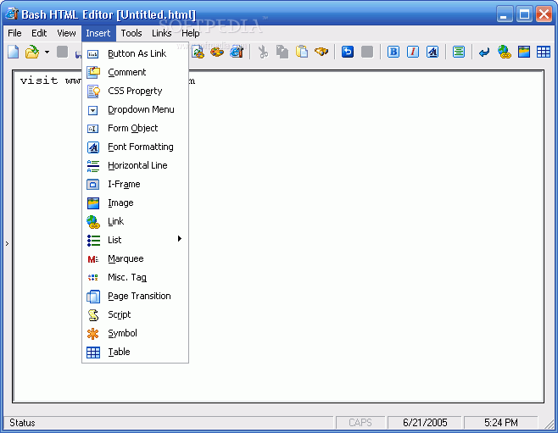558x433 pixels.
Task: Maximize the Bash HTML Editor window
Action: [524, 14]
